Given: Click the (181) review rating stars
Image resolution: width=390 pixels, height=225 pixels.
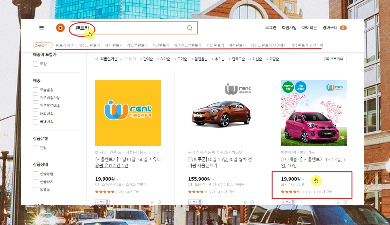Looking at the screenshot, I should (x=290, y=192).
